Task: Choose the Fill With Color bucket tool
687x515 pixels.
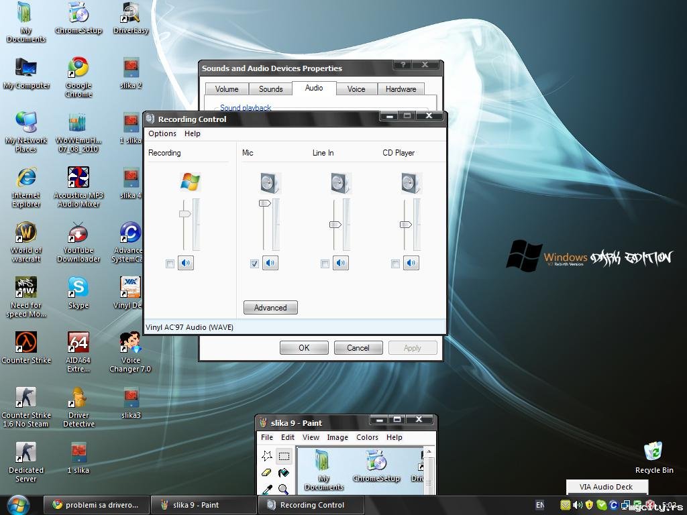Action: [284, 473]
